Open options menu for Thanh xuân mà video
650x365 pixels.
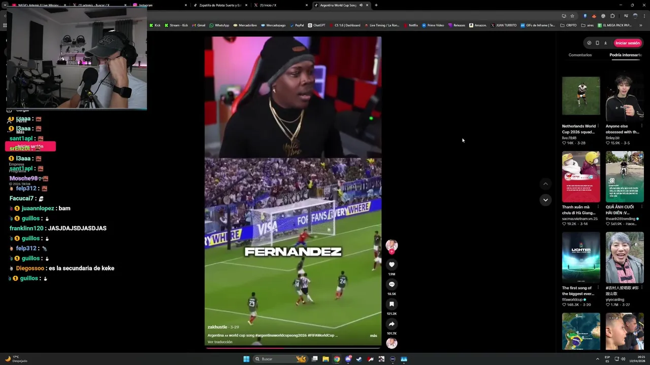pos(598,207)
